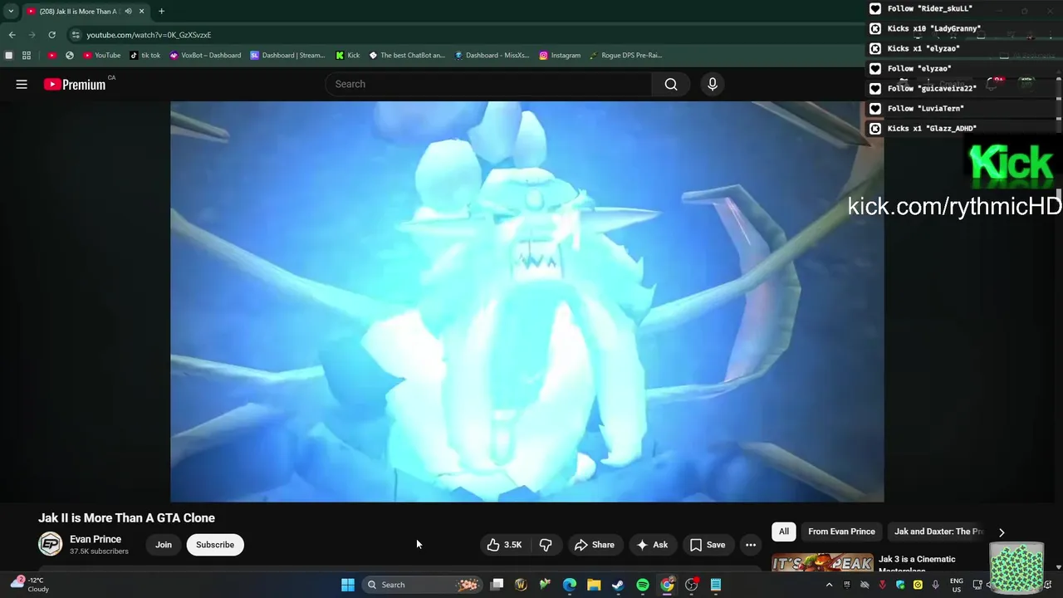Open the Rogue DPS Pre-Rai... bookmark

(x=625, y=56)
